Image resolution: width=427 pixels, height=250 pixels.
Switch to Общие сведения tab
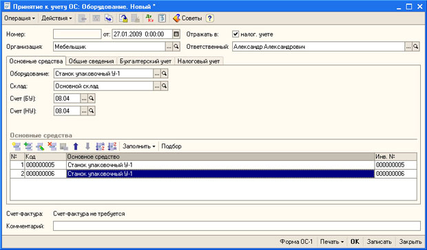coord(91,61)
